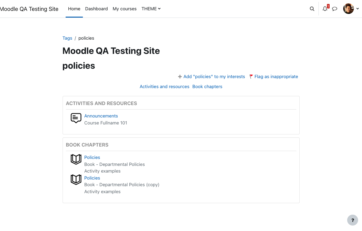The height and width of the screenshot is (231, 362).
Task: Click the BOOK CHAPTERS heading
Action: 87,145
